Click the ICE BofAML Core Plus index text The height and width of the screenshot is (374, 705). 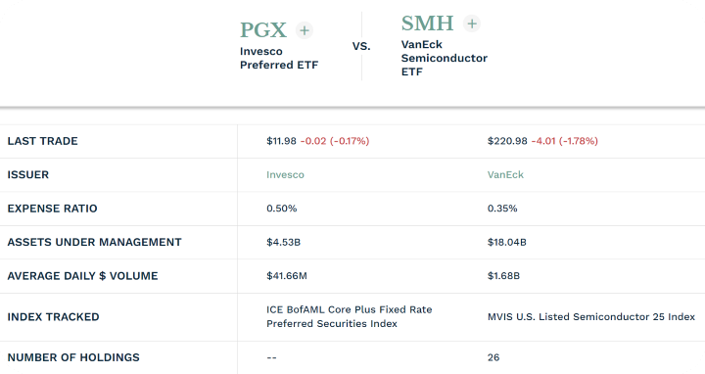(x=350, y=316)
